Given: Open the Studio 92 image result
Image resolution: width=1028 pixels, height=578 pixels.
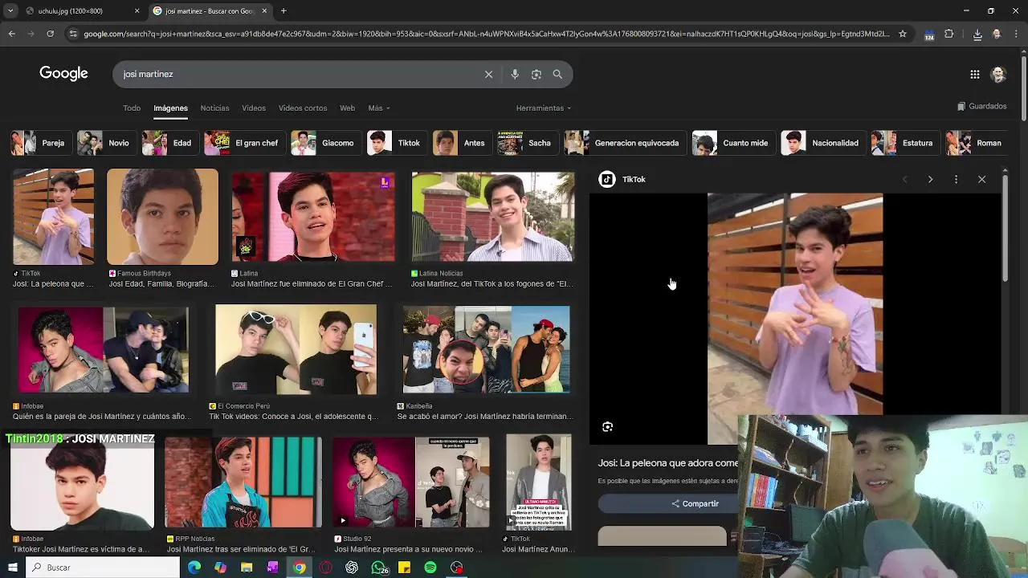Looking at the screenshot, I should coord(411,482).
